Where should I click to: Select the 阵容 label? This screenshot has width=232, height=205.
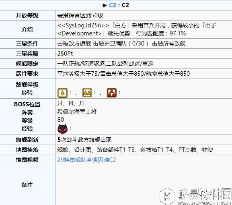[x=27, y=112]
